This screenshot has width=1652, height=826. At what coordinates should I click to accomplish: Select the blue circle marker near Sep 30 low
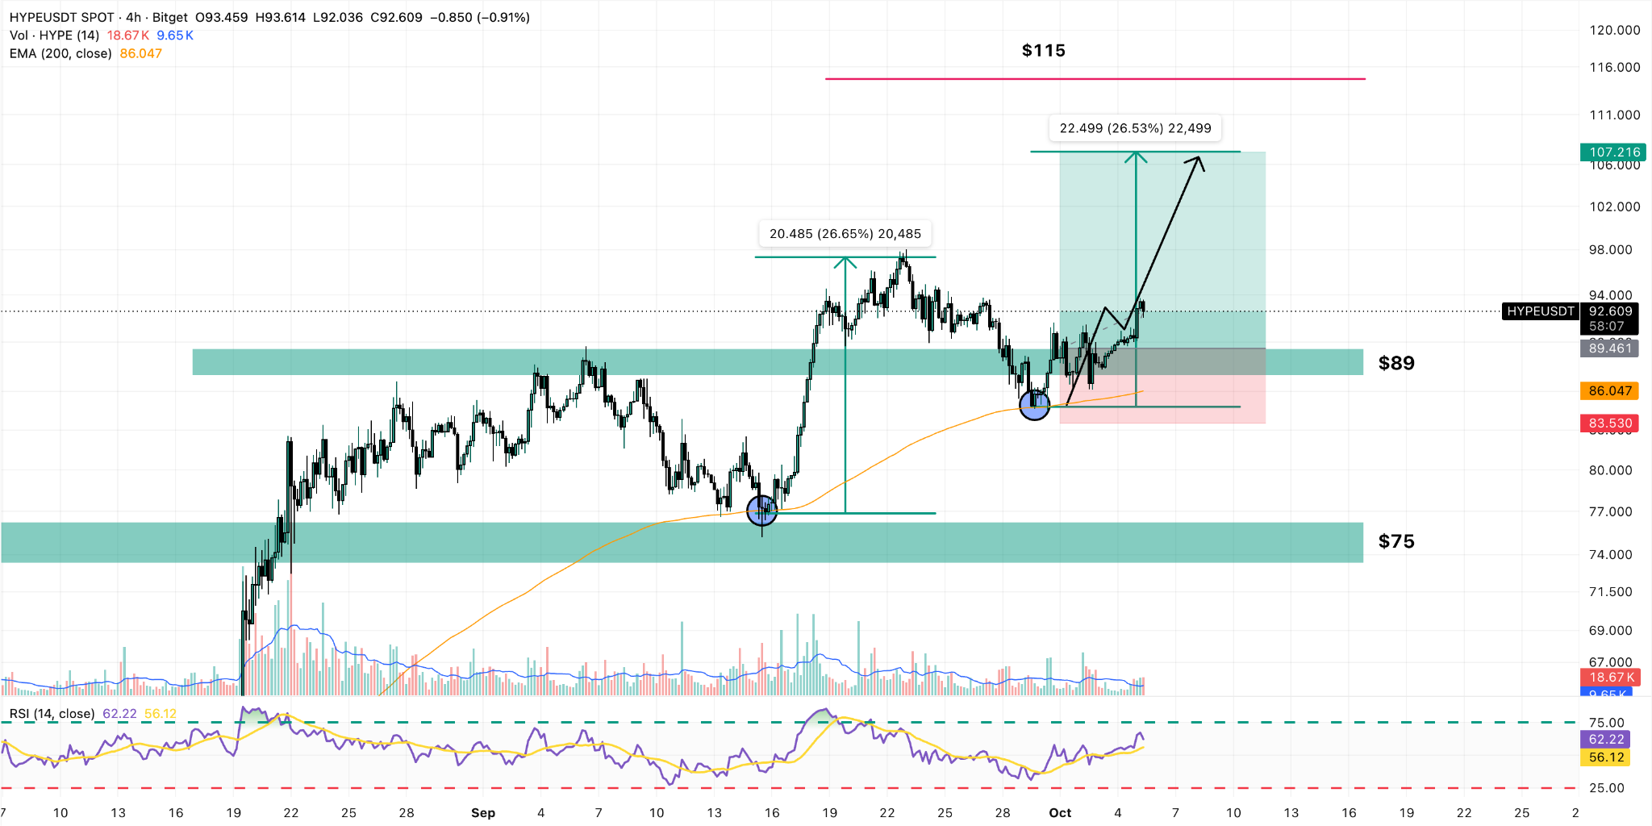pyautogui.click(x=1035, y=405)
